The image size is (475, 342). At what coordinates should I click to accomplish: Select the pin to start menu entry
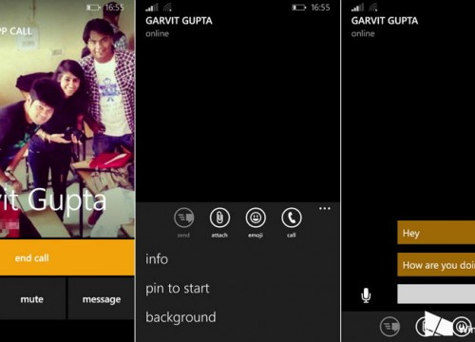178,288
